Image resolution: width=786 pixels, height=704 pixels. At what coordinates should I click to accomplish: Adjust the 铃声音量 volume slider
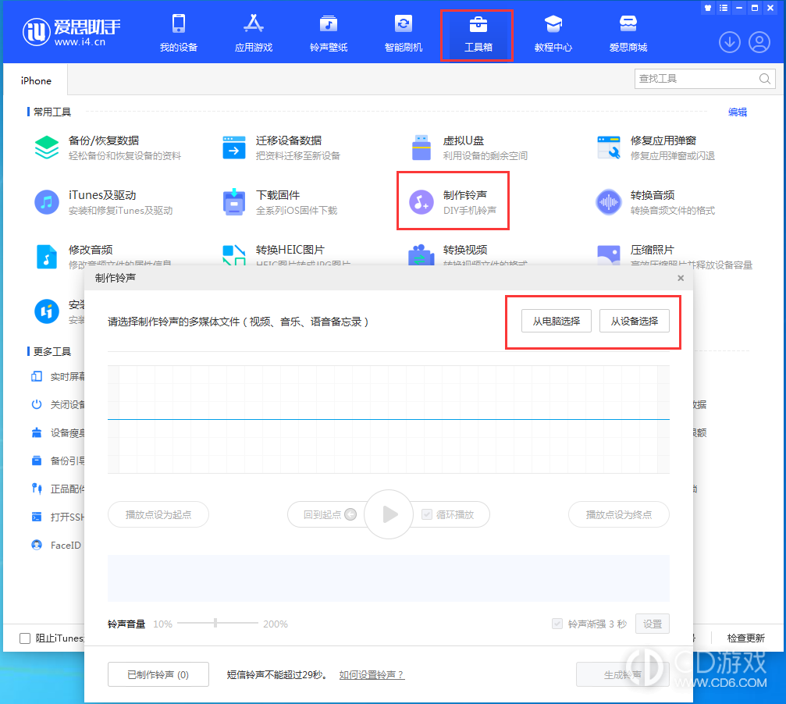[x=215, y=624]
